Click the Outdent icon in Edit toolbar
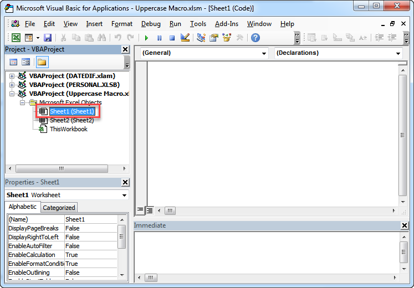Screen dimensions: 414x288 392,38
